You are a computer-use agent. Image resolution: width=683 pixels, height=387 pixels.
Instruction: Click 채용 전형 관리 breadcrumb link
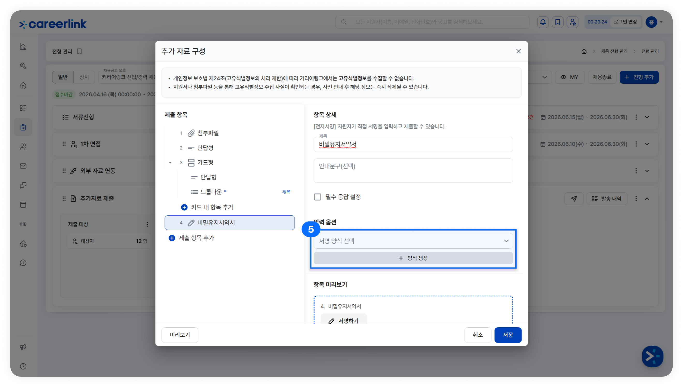point(614,51)
